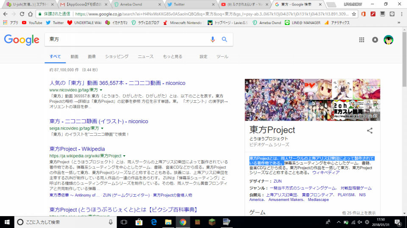Screen dimensions: 407x228
Task: Open the 人気の「東方」動画 niconico result
Action: [x=117, y=83]
